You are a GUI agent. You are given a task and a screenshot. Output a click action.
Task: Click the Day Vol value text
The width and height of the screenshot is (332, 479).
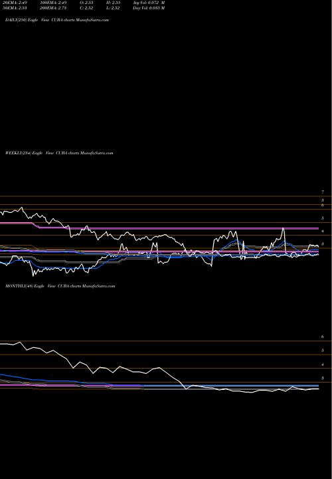click(x=149, y=8)
